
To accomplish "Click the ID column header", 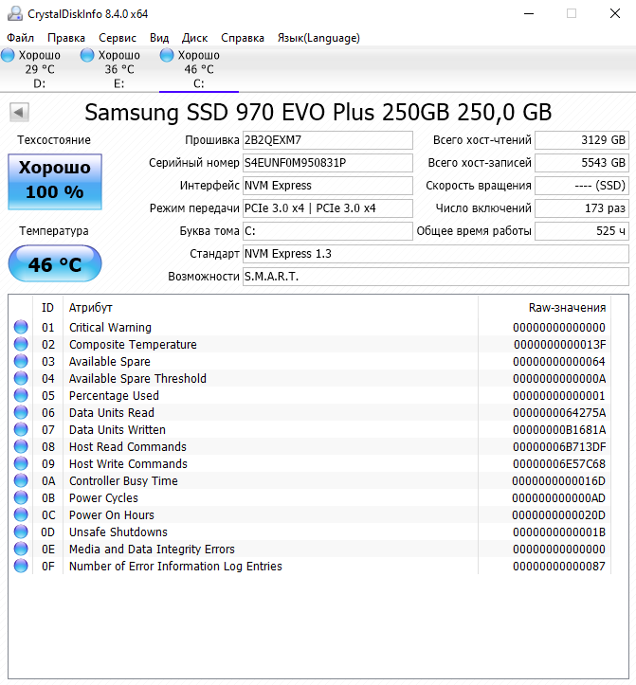I will (47, 308).
